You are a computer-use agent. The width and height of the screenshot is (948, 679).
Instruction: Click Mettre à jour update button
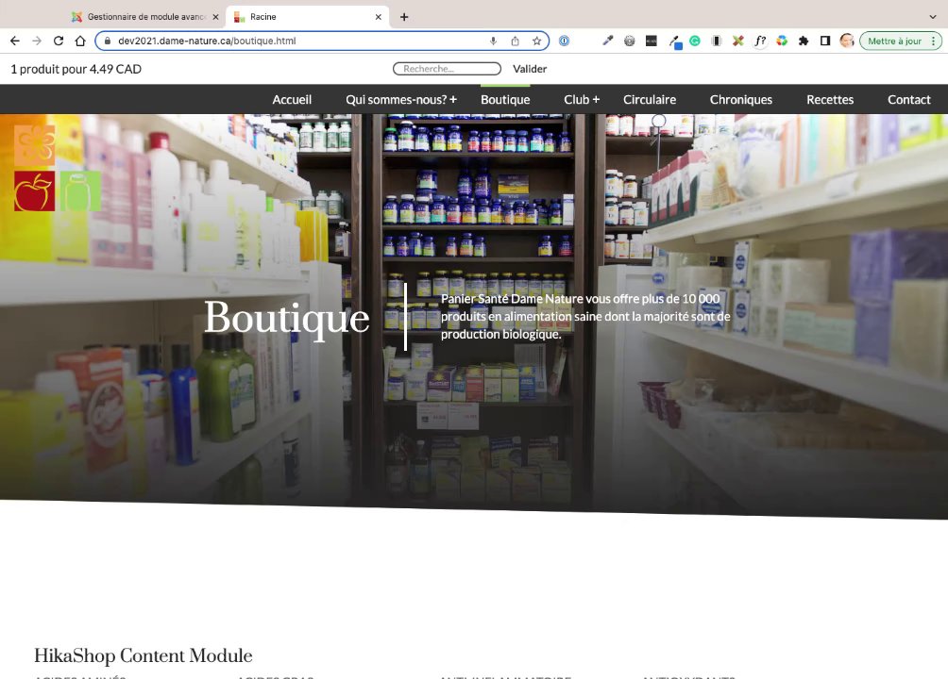point(895,41)
